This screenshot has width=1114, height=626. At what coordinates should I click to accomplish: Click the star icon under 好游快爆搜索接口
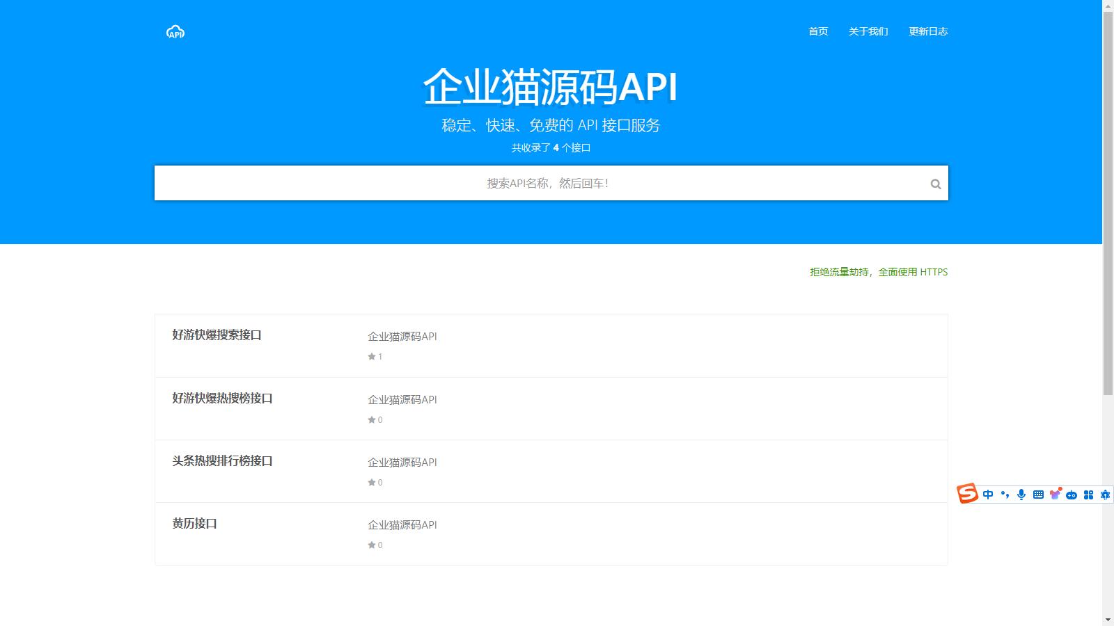click(372, 357)
